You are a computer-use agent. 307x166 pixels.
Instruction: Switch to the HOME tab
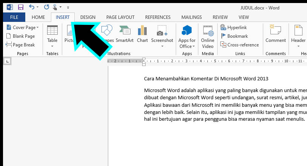[x=38, y=17]
